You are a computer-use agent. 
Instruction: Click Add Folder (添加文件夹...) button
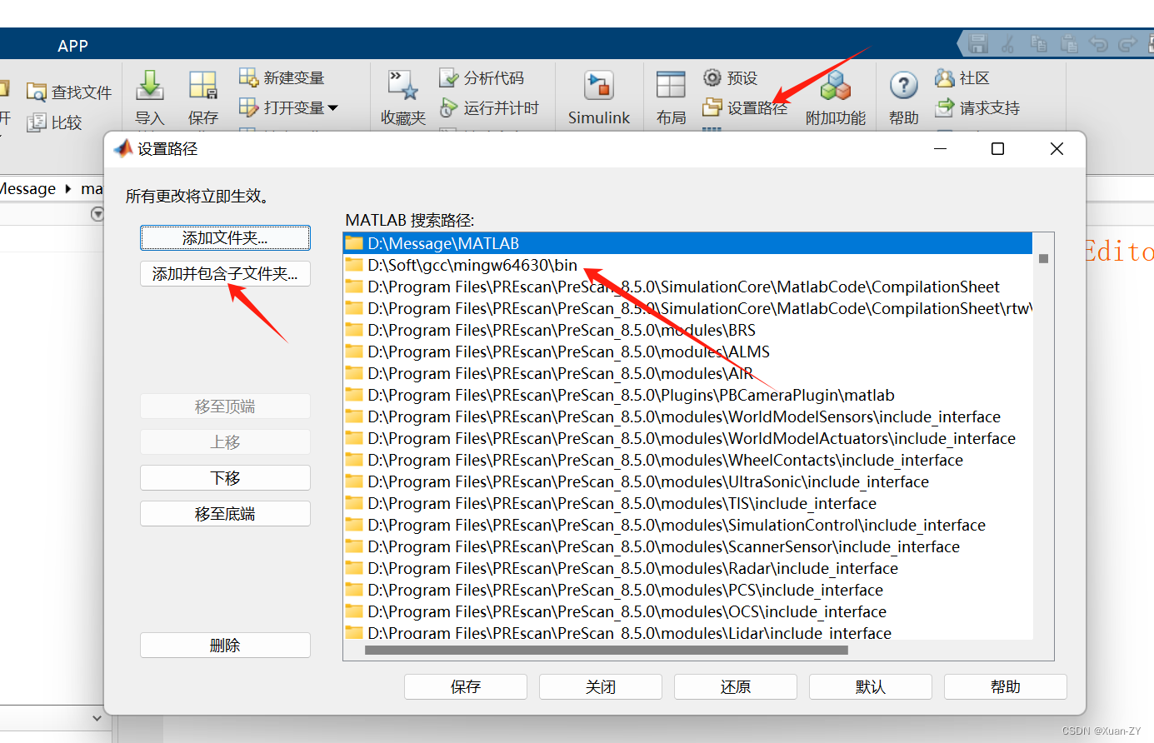[225, 238]
